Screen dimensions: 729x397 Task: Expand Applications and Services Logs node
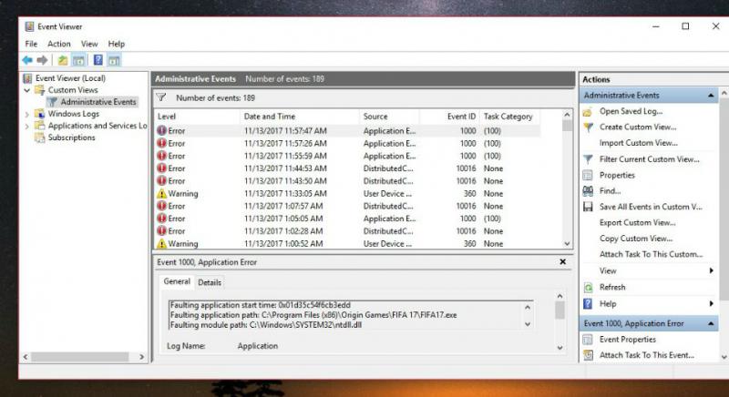(27, 126)
